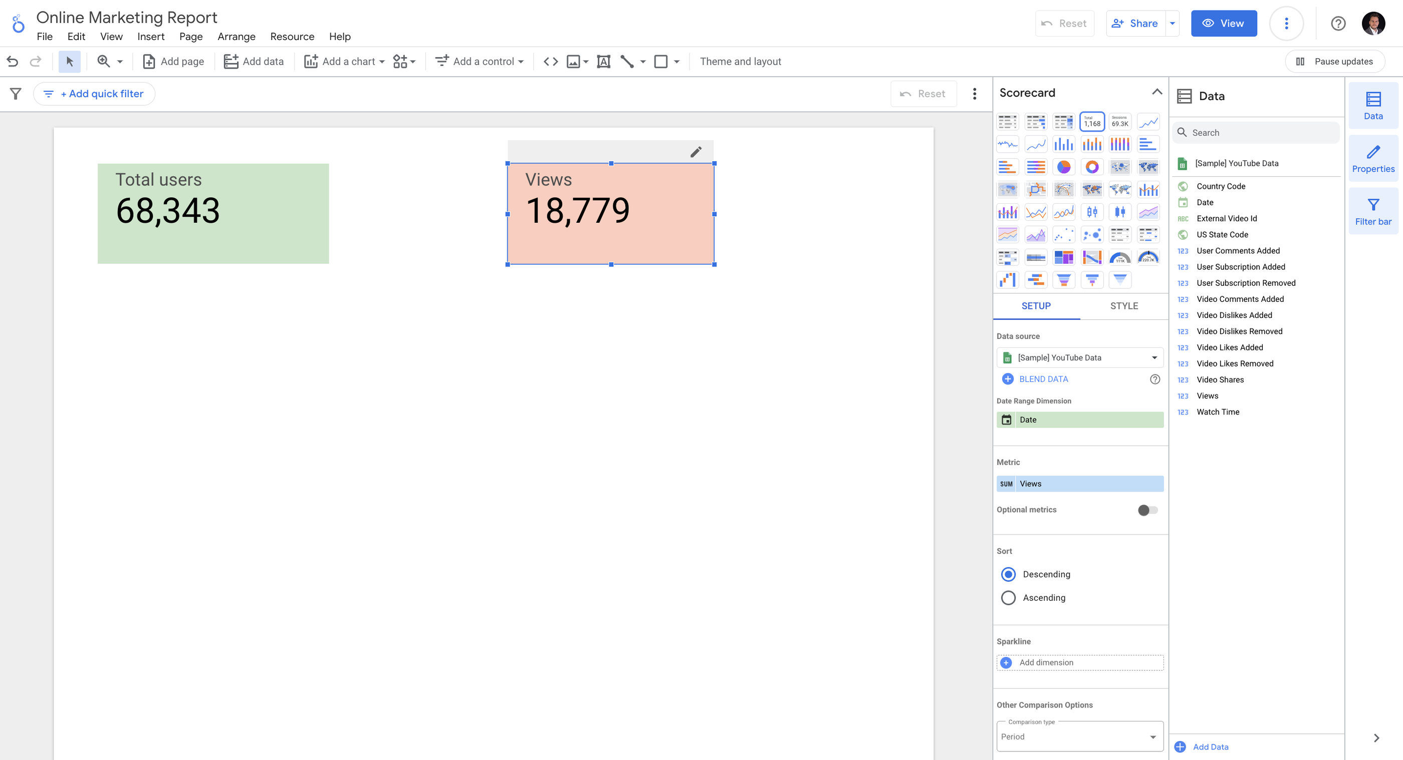Click the Search field in the Data panel

pyautogui.click(x=1255, y=132)
